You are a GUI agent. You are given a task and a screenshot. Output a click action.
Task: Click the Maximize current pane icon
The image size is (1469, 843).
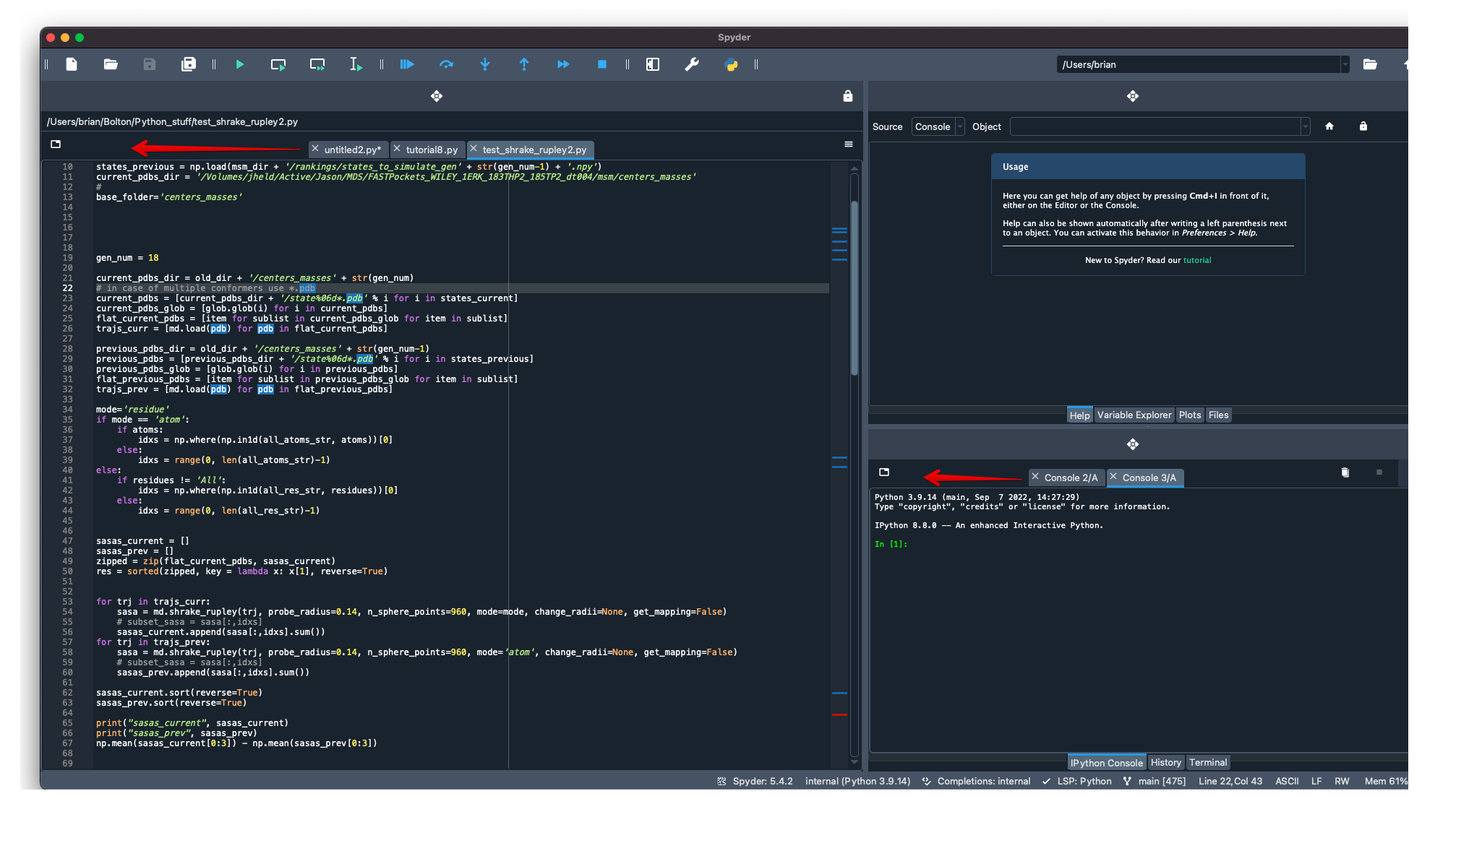point(653,64)
